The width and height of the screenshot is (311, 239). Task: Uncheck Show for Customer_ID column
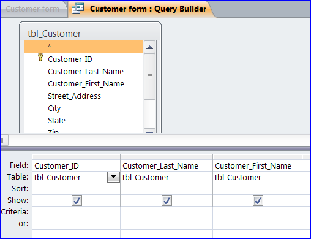(x=77, y=200)
